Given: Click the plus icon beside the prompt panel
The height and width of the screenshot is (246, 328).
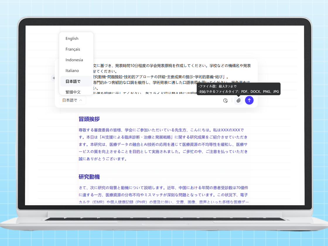Looking at the screenshot, I should pos(54,78).
